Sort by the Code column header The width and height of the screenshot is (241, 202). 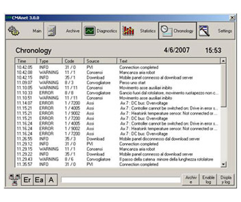(x=73, y=61)
